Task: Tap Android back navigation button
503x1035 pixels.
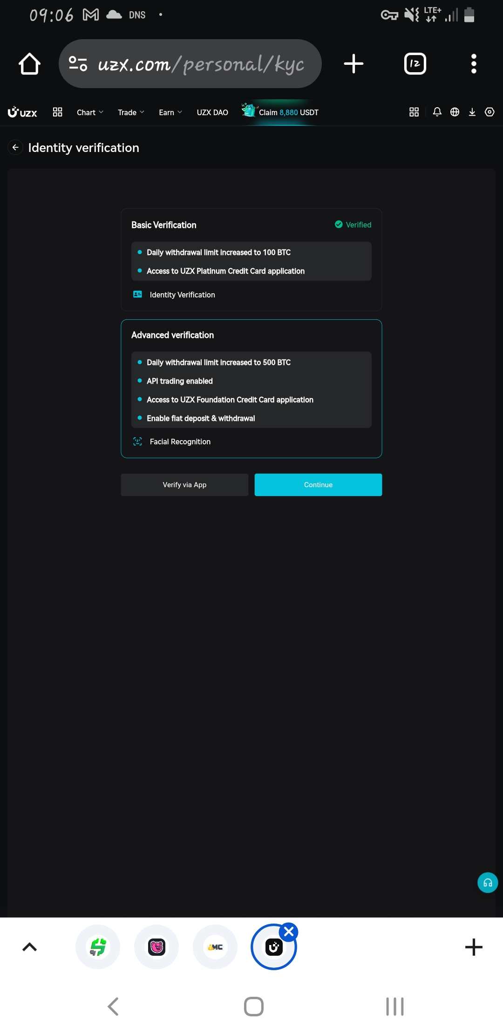Action: [x=113, y=1007]
